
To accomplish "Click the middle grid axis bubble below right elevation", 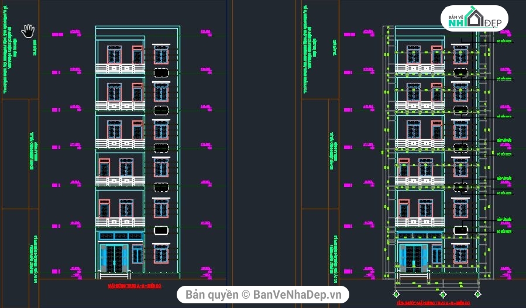I will pos(443,294).
